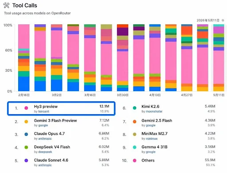Click the yellow Gemini 3 Flash Preview dot
Viewport: 227px width, 173px height.
coord(26,122)
